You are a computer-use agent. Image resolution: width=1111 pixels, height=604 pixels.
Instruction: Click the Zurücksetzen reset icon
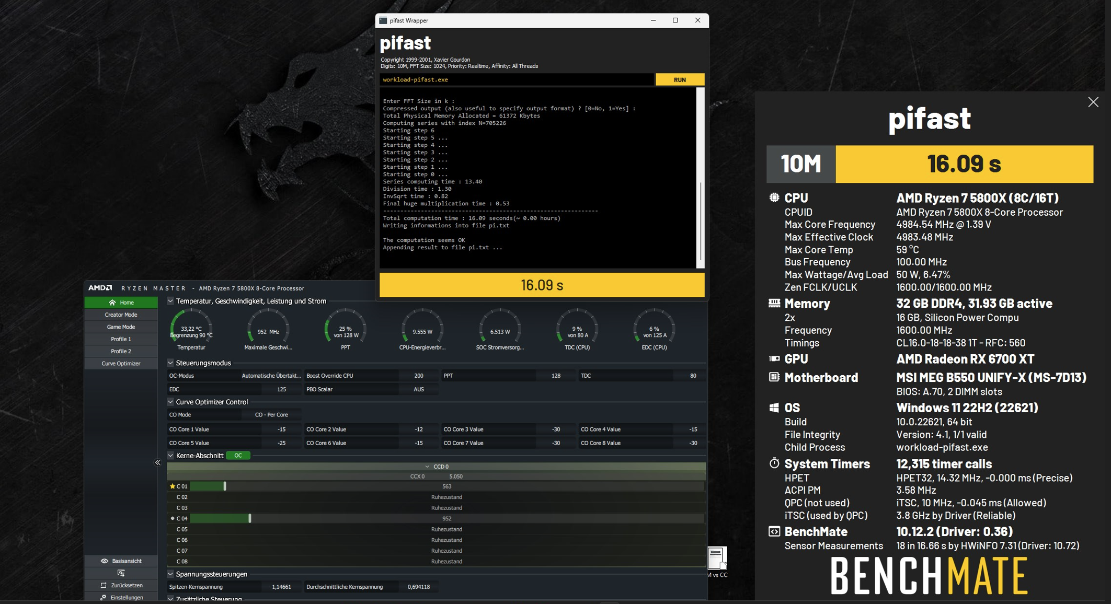[104, 585]
